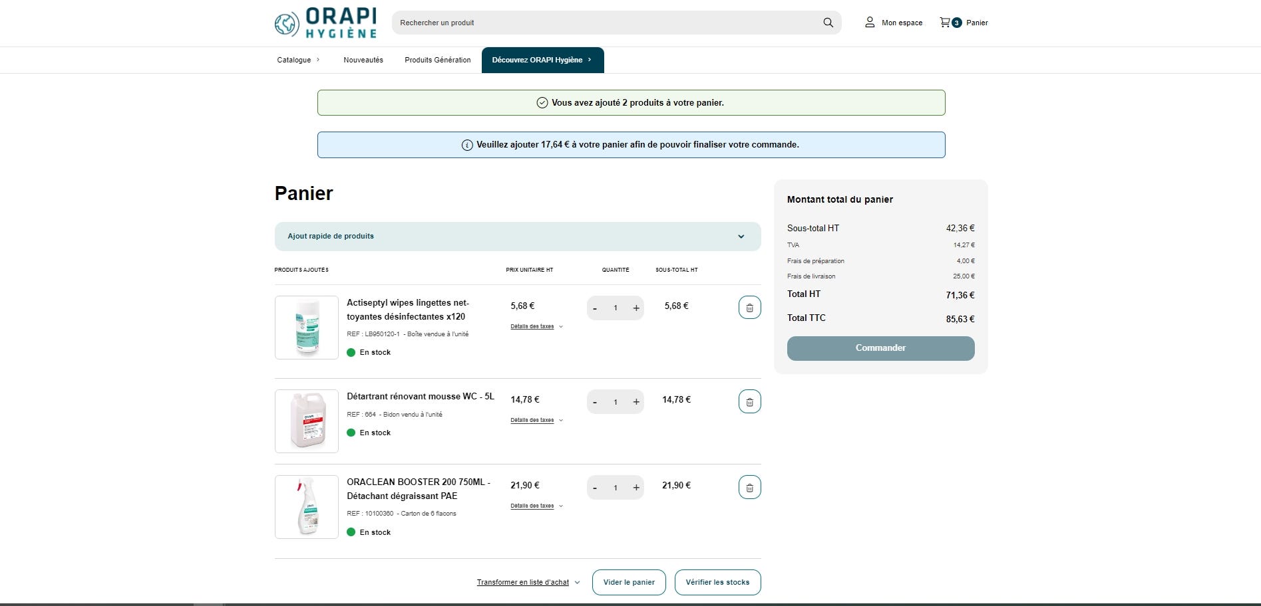Open the cart icon in header
This screenshot has width=1261, height=606.
pyautogui.click(x=945, y=23)
